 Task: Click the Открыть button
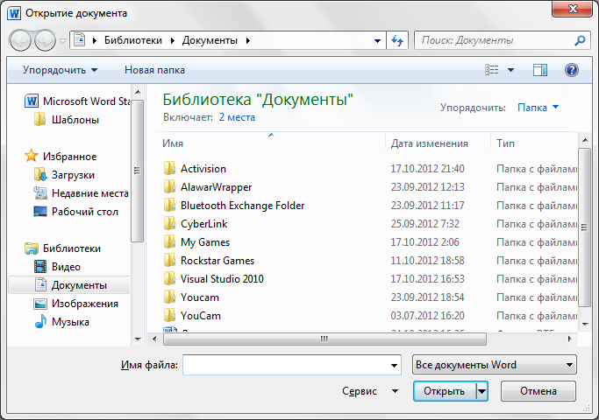445,391
